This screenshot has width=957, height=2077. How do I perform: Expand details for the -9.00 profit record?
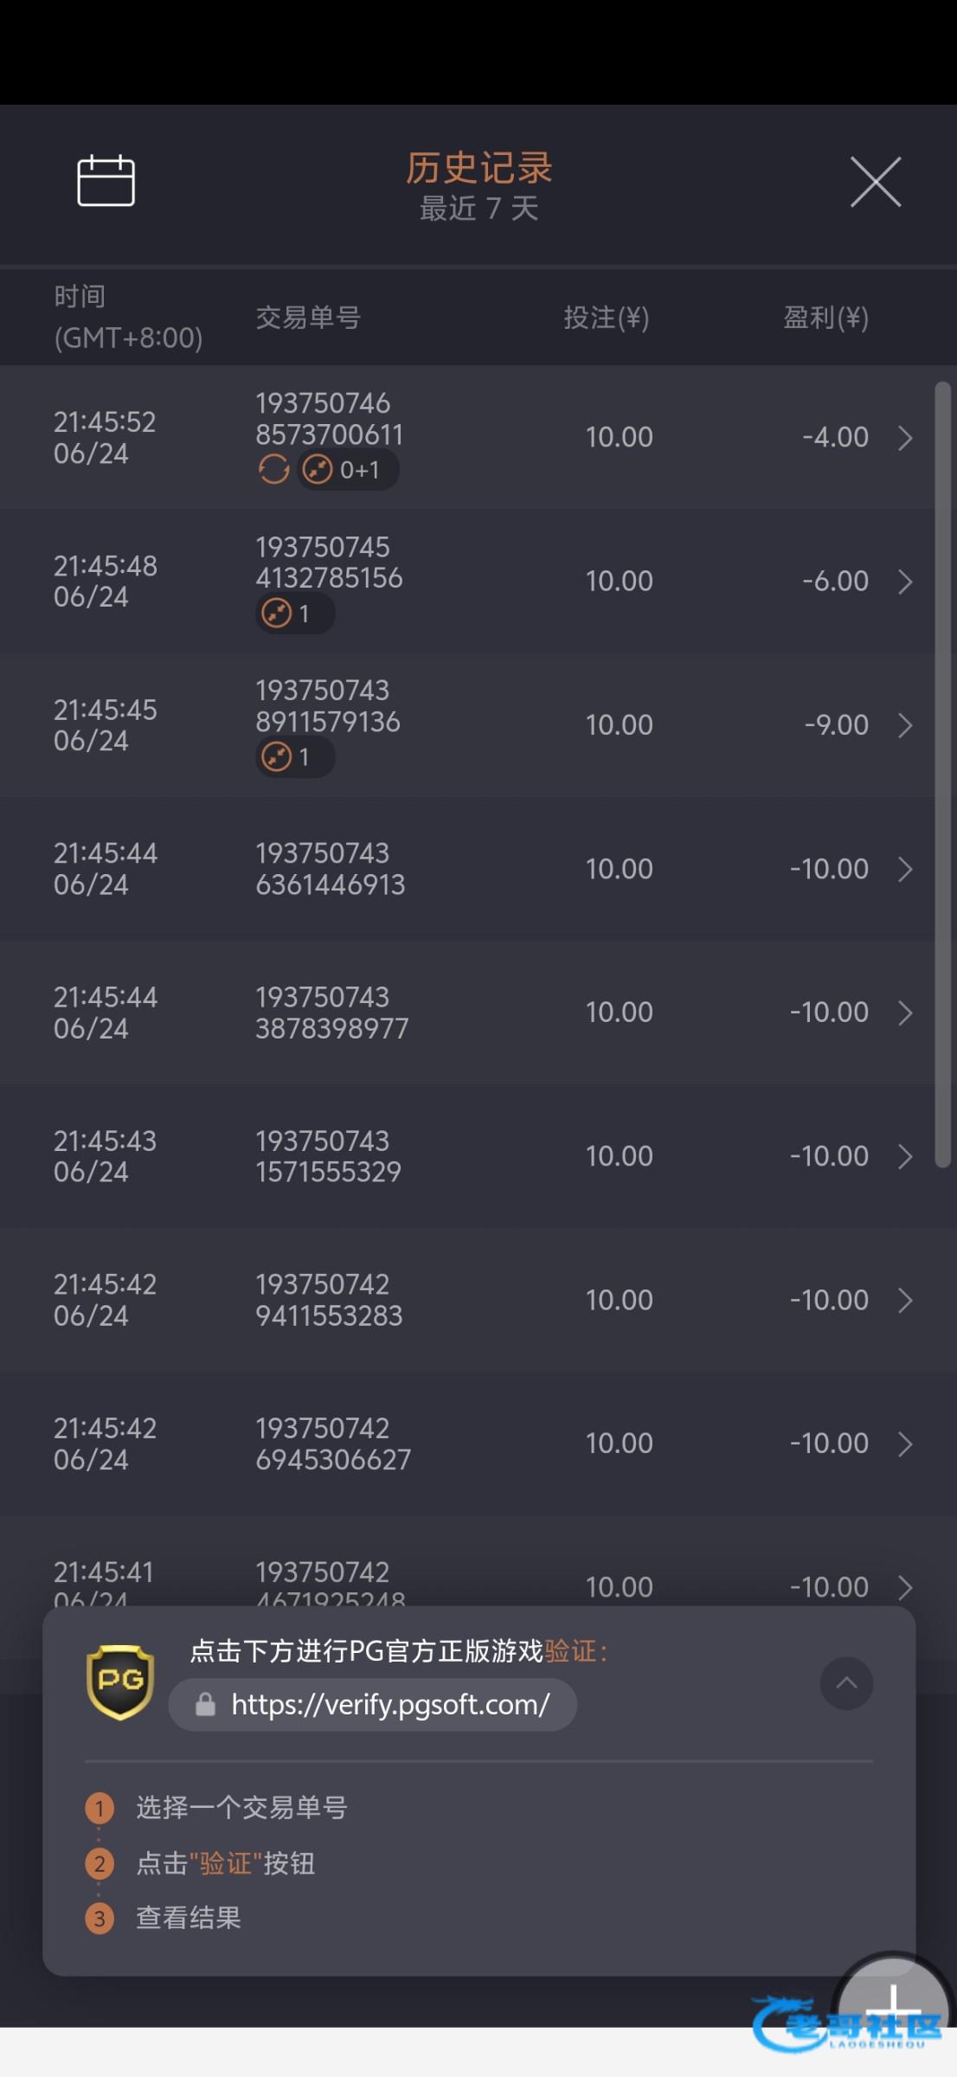[905, 725]
